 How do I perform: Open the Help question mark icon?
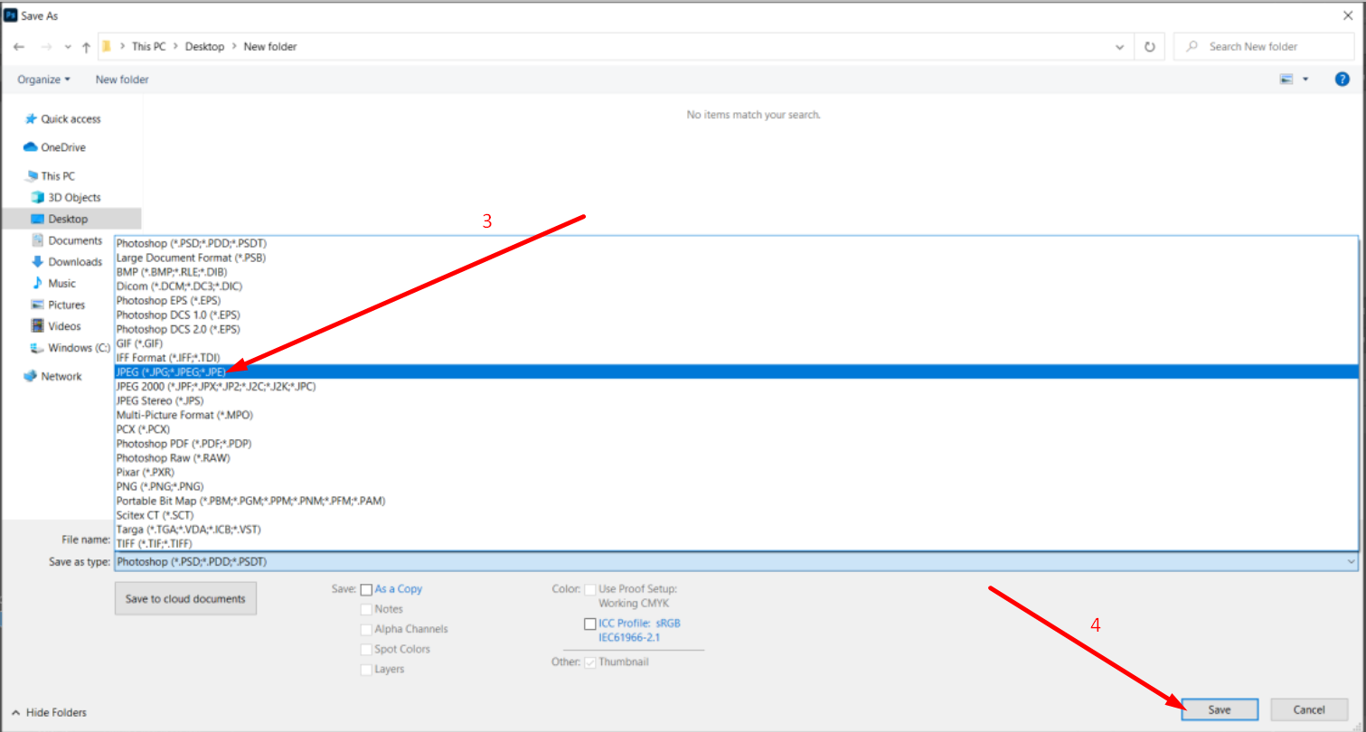1342,80
